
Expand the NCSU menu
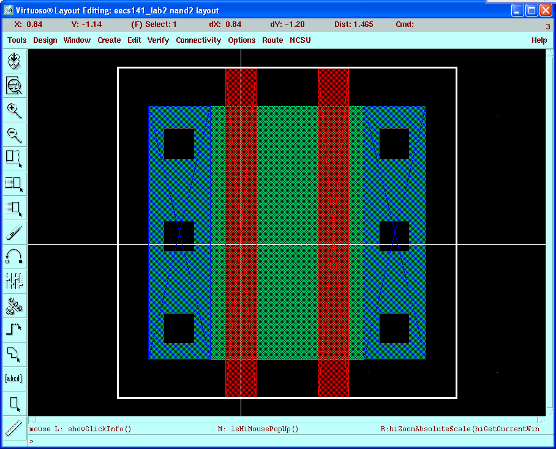pos(300,40)
